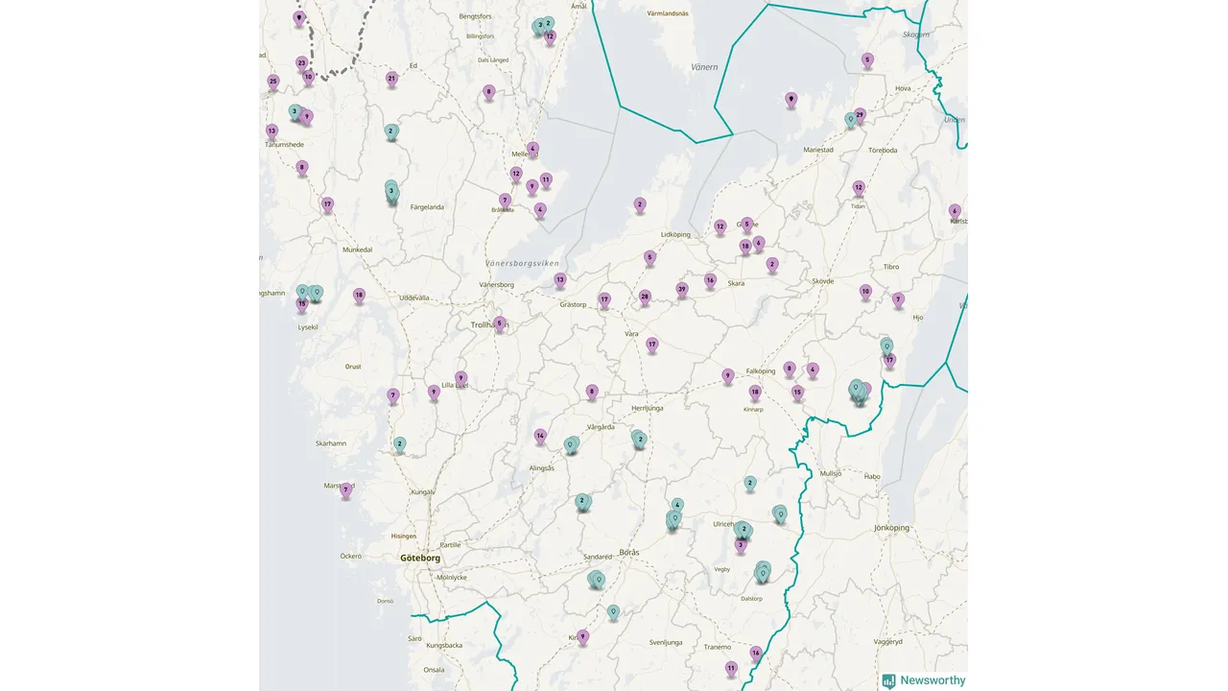Select the Jönköping label
This screenshot has height=691, width=1228.
[x=891, y=528]
